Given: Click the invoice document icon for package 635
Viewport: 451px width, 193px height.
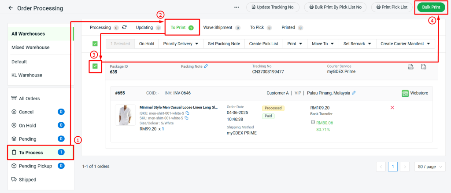Looking at the screenshot, I should [423, 67].
